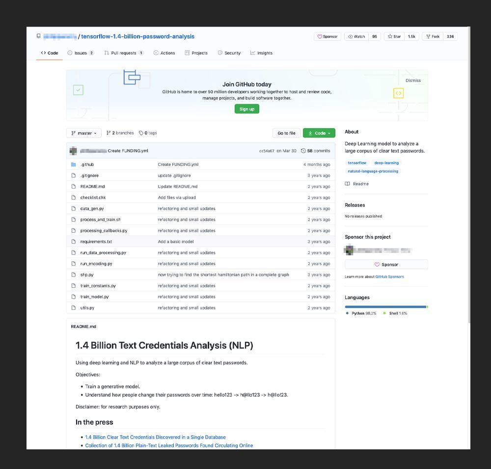Click the commit author avatar

73,151
